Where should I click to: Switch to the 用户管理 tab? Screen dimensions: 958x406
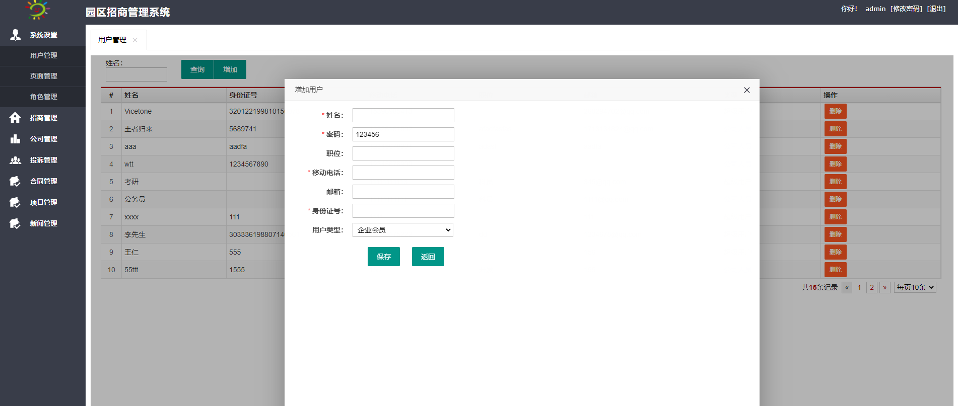tap(112, 40)
